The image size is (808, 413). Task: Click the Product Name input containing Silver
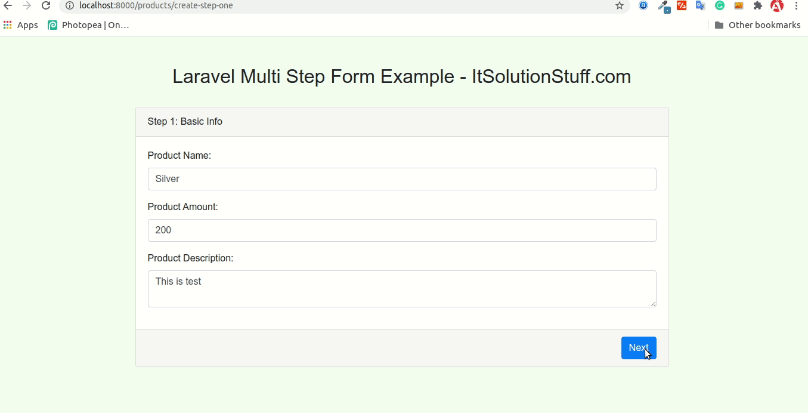coord(402,178)
